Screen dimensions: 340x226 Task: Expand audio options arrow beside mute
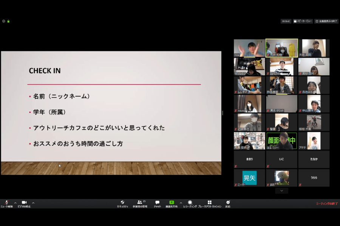[15, 203]
